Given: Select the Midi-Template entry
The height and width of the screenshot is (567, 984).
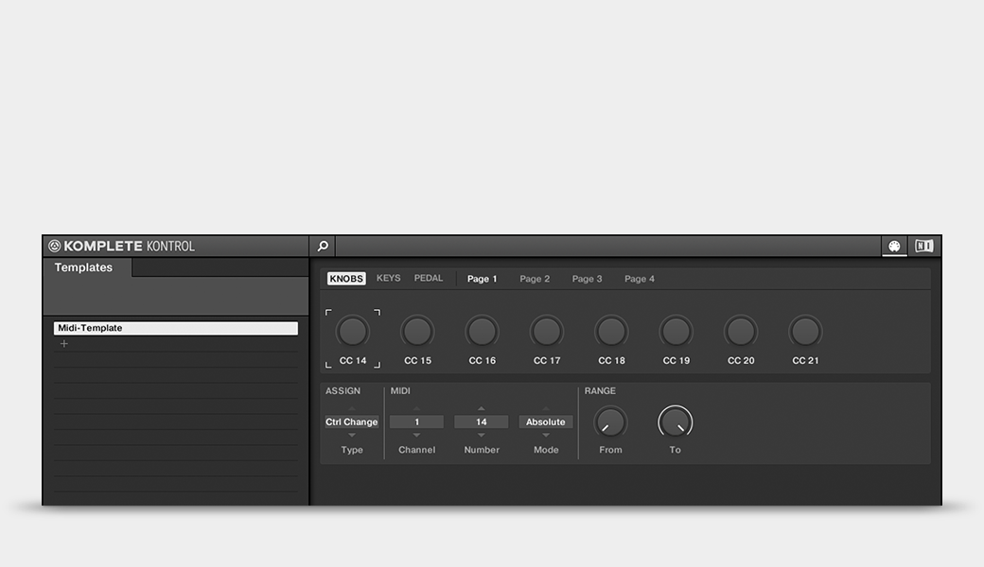Looking at the screenshot, I should click(176, 328).
